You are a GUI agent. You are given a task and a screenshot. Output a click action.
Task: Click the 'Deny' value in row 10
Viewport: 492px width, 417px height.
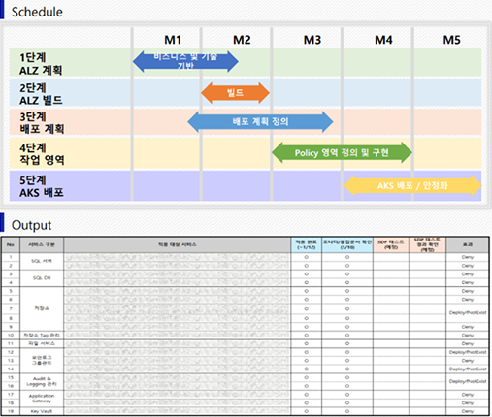pyautogui.click(x=468, y=336)
